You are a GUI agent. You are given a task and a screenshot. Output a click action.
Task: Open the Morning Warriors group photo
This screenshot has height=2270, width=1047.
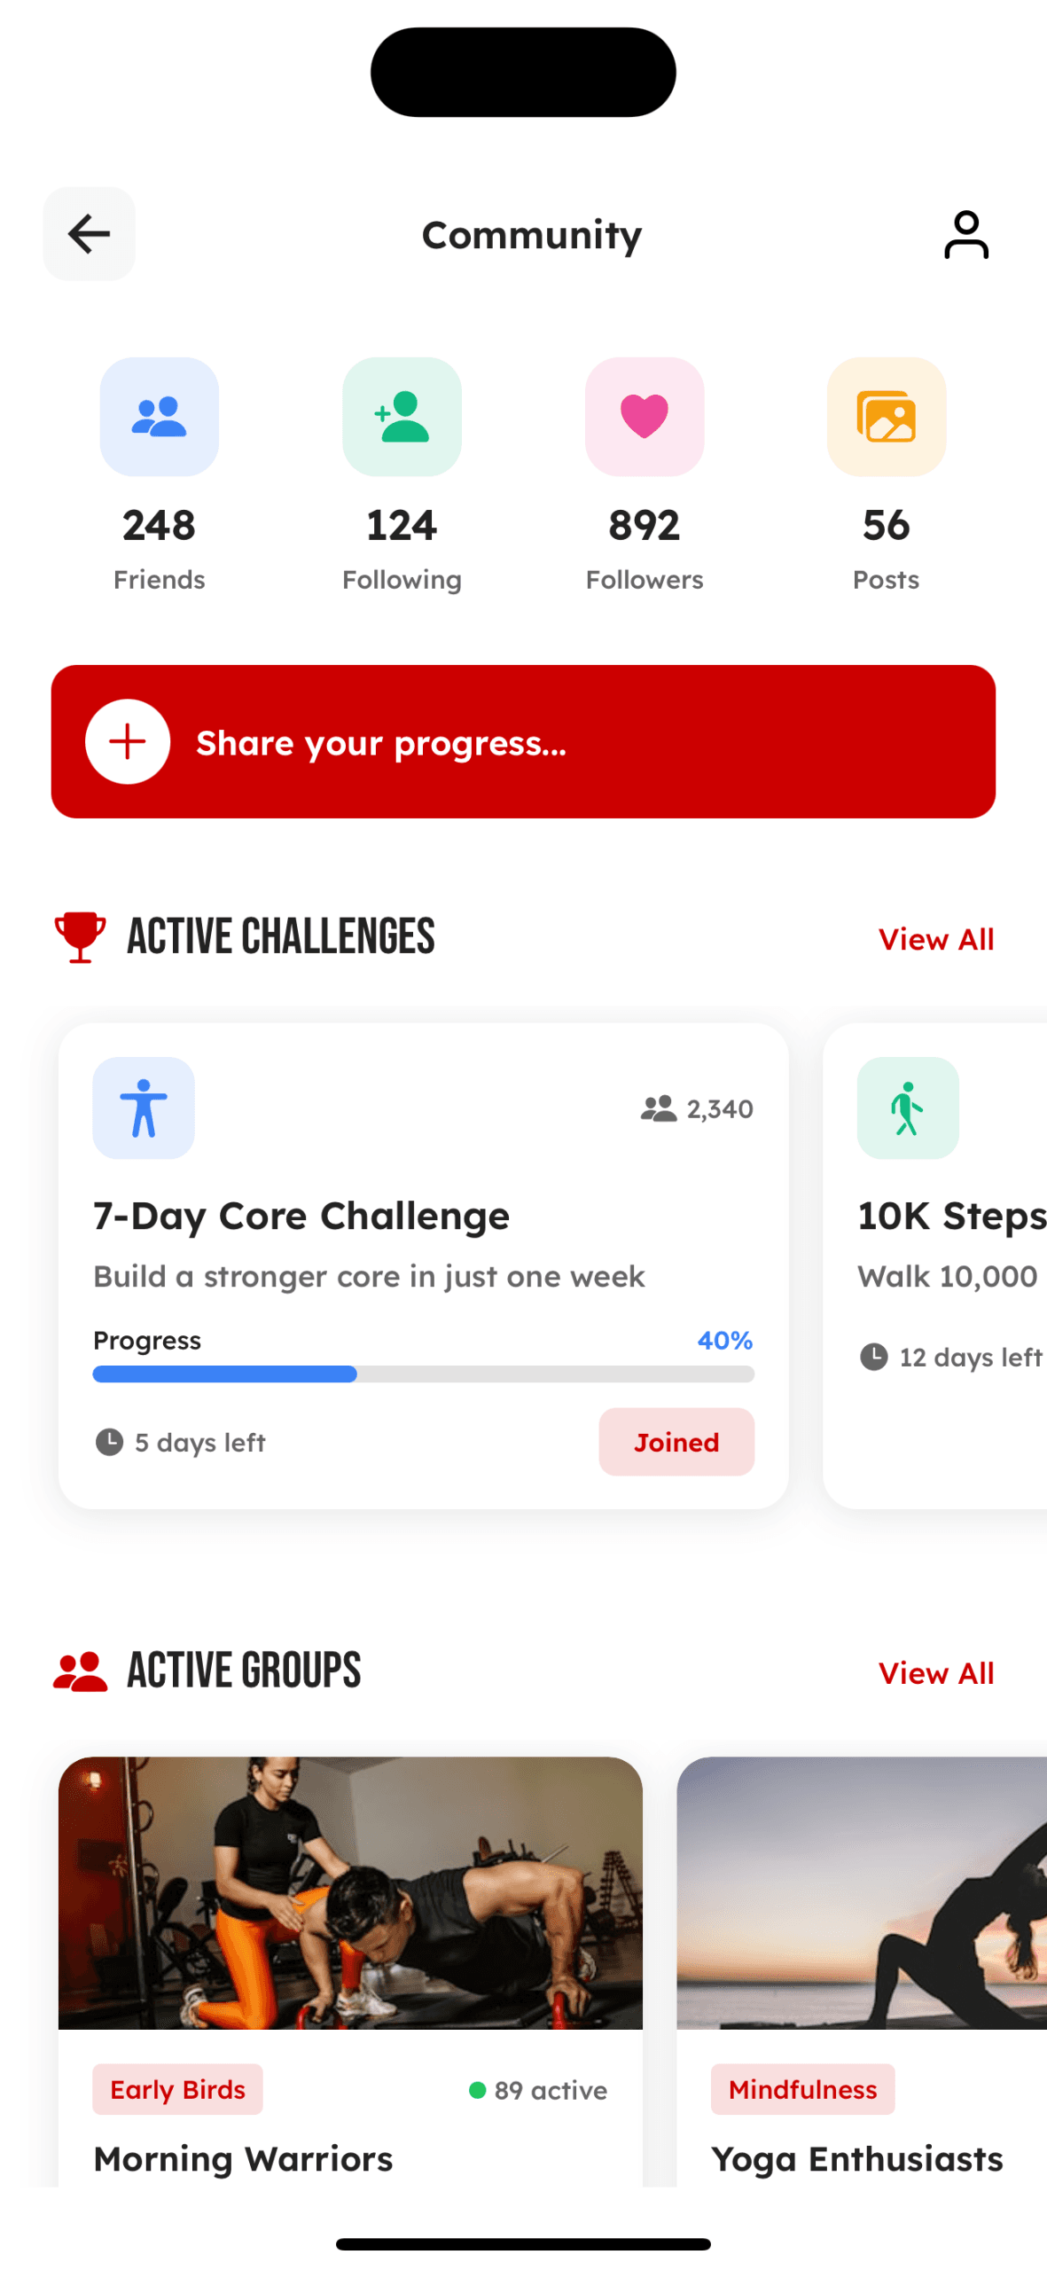pos(350,1892)
